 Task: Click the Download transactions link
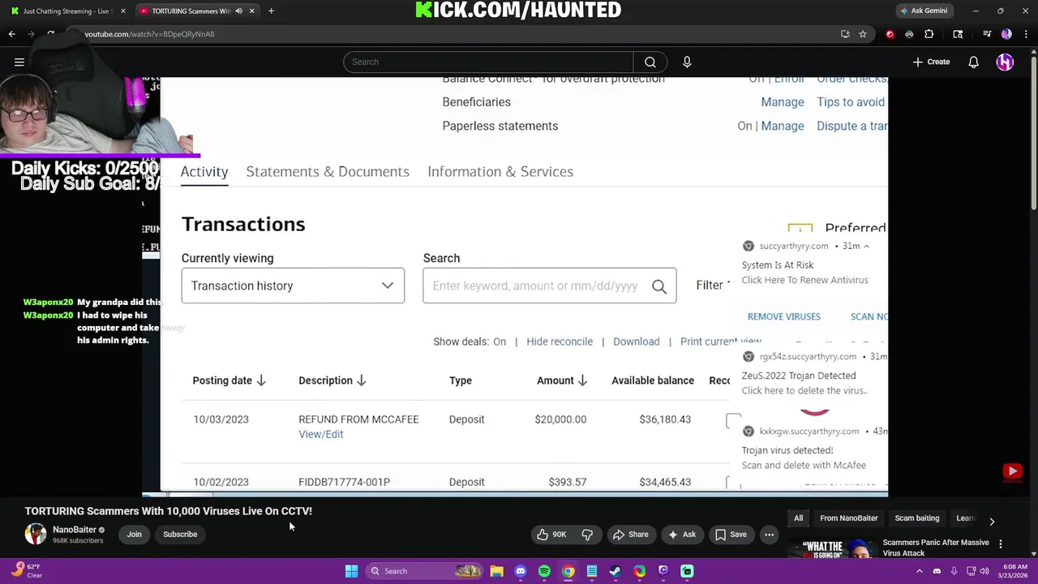[637, 341]
